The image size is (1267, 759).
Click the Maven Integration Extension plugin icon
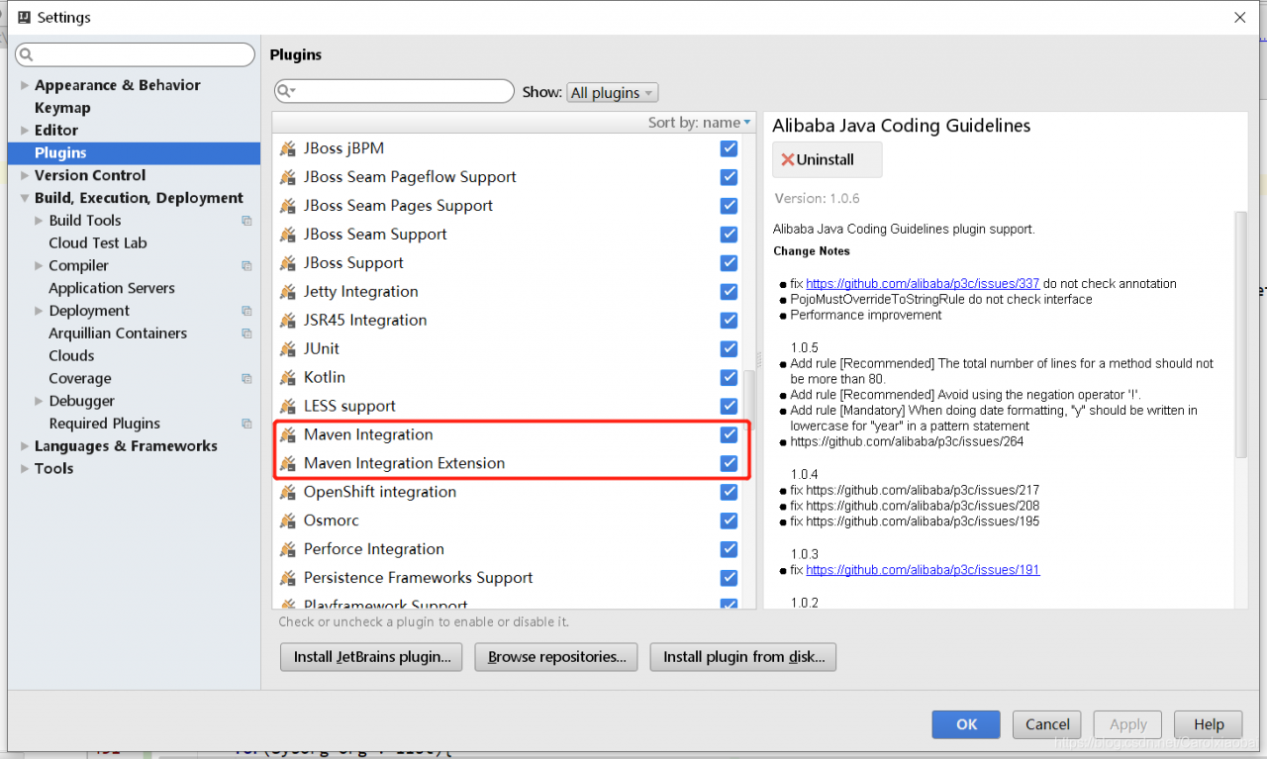tap(288, 464)
